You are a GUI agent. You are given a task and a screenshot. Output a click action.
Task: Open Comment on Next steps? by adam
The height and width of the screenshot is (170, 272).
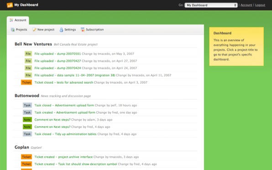(52, 120)
